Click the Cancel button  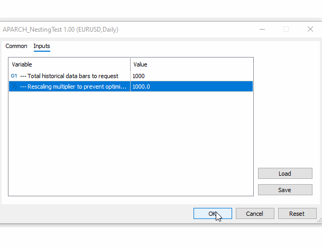[255, 214]
